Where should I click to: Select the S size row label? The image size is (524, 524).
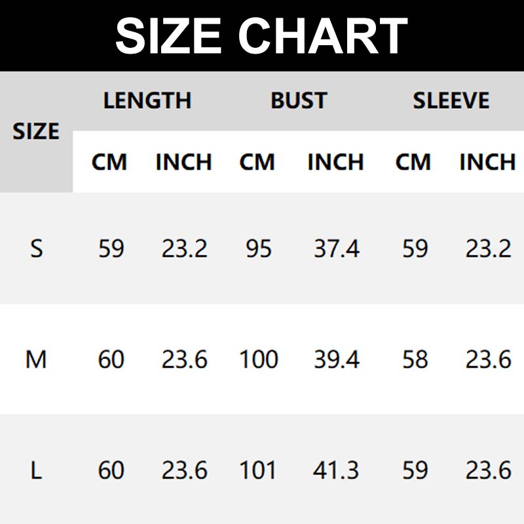pyautogui.click(x=37, y=249)
